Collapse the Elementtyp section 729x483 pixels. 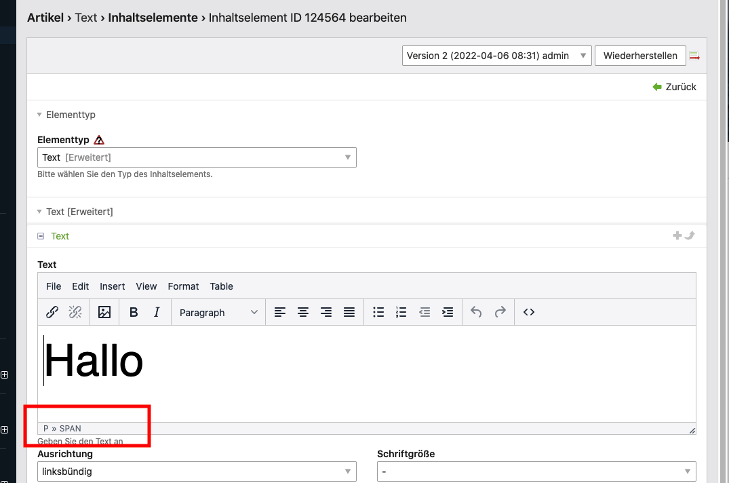tap(40, 115)
